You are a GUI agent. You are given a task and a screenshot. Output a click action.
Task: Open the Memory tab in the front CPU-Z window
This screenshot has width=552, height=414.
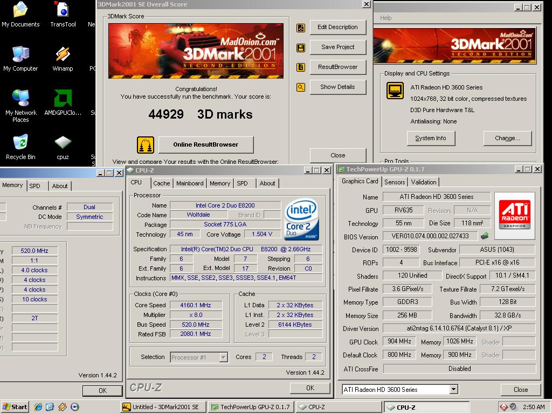pos(220,183)
